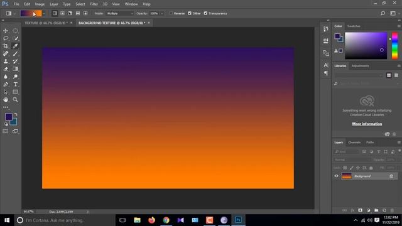
Task: Create new fill or adjustment layer
Action: click(x=369, y=210)
